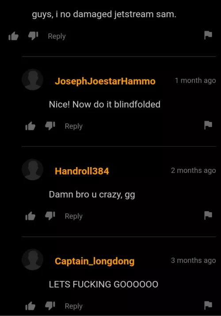This screenshot has width=221, height=316.
Task: Open Handroll384 username link
Action: click(82, 171)
